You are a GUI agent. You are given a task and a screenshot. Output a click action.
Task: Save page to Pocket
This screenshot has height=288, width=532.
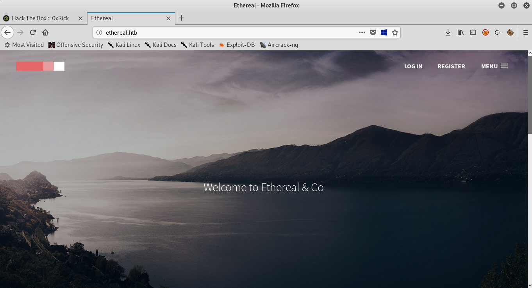(373, 32)
